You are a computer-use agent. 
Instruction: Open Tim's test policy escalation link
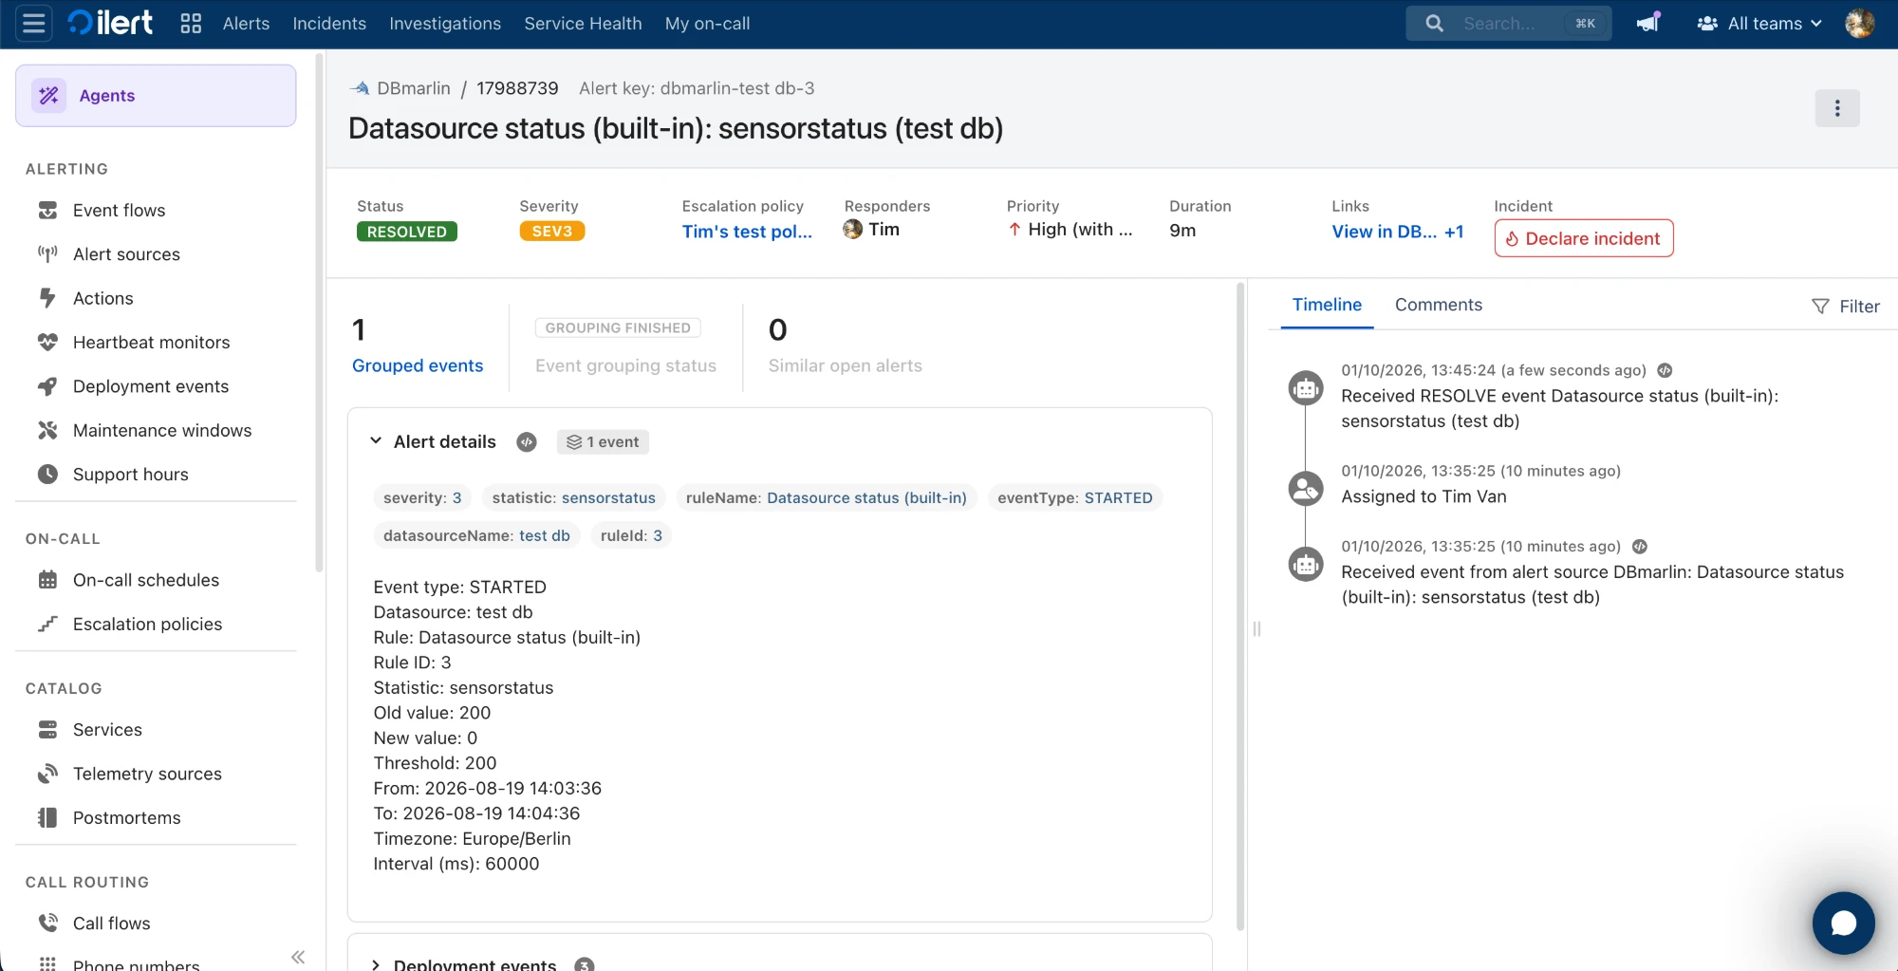(747, 232)
